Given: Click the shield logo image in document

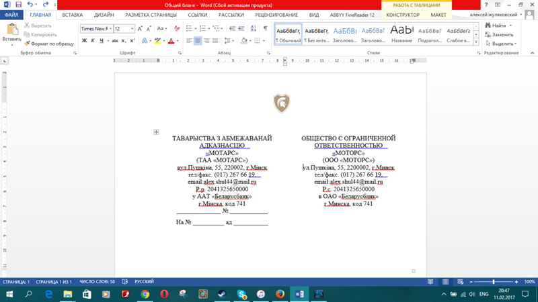Looking at the screenshot, I should click(x=282, y=103).
